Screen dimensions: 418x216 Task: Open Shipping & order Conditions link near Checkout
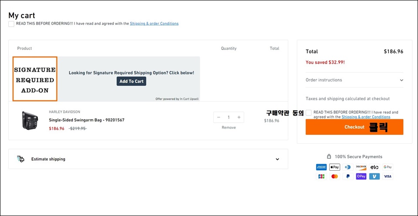366,117
